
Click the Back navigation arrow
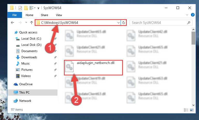12,23
